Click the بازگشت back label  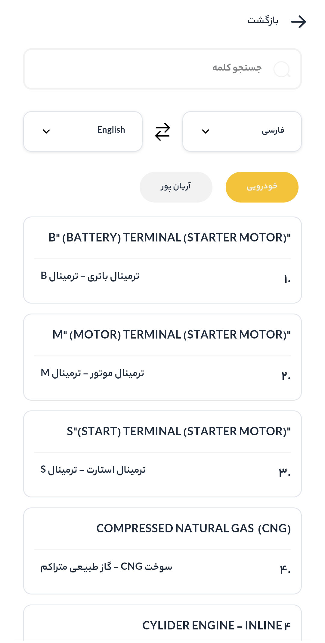point(263,20)
